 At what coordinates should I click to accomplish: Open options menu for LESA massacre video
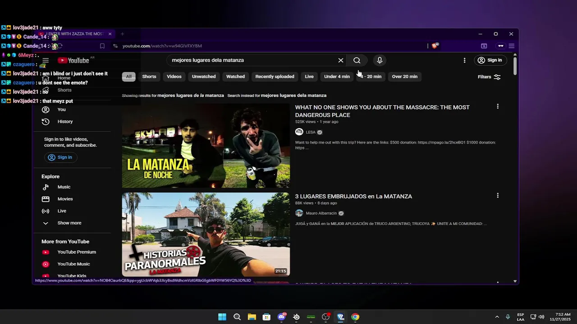click(x=498, y=107)
